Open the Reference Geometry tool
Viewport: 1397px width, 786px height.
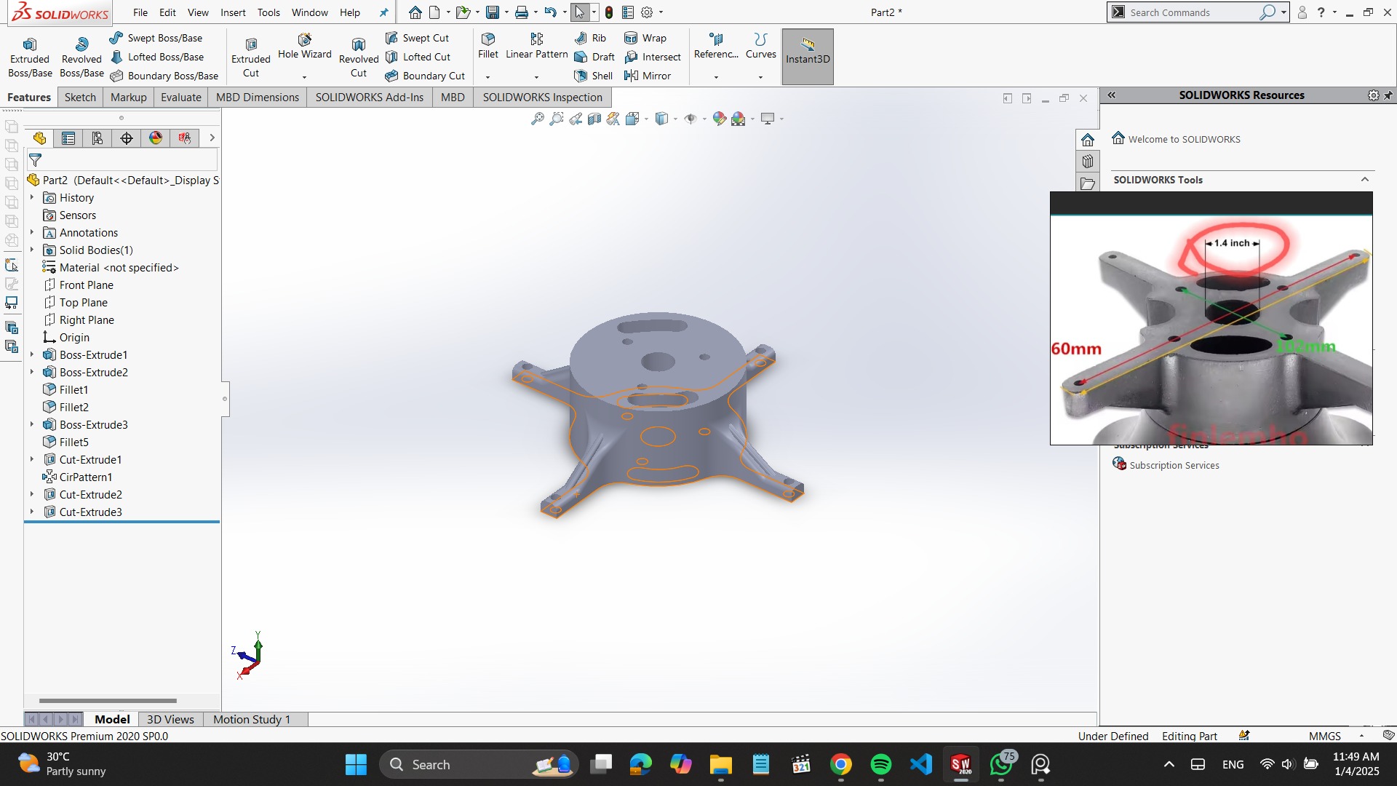(x=716, y=46)
